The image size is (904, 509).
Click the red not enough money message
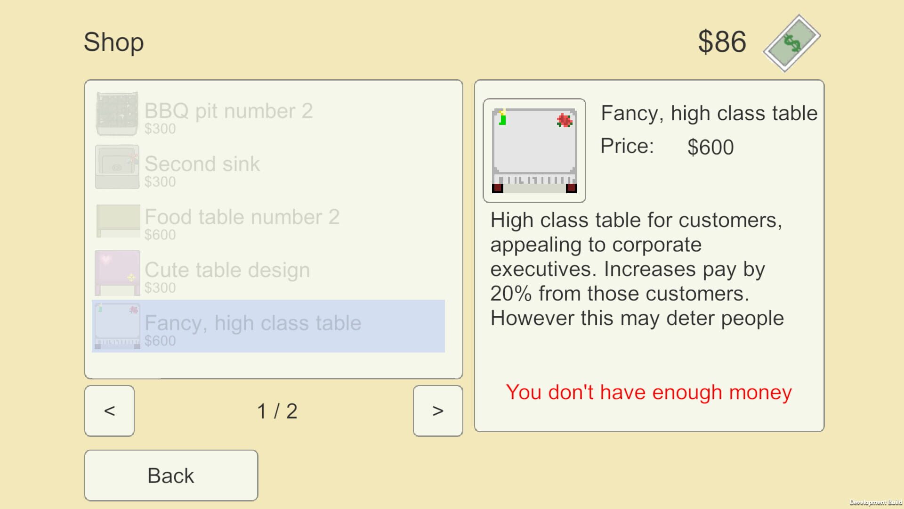[649, 392]
